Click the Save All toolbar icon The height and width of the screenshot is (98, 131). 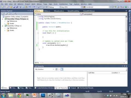tap(17, 7)
